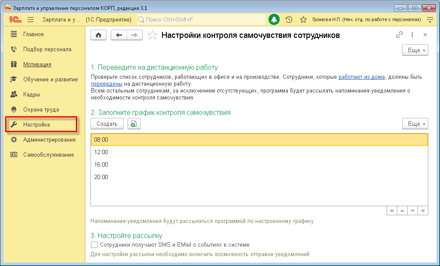Move selected row down
The width and height of the screenshot is (440, 266).
(412, 210)
